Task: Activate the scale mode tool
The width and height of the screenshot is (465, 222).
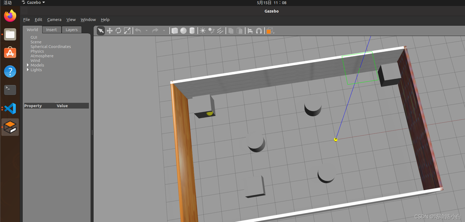Action: (127, 31)
